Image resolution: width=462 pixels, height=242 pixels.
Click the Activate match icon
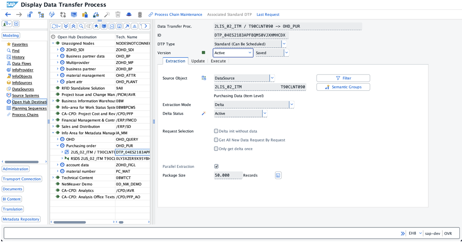[x=63, y=15]
